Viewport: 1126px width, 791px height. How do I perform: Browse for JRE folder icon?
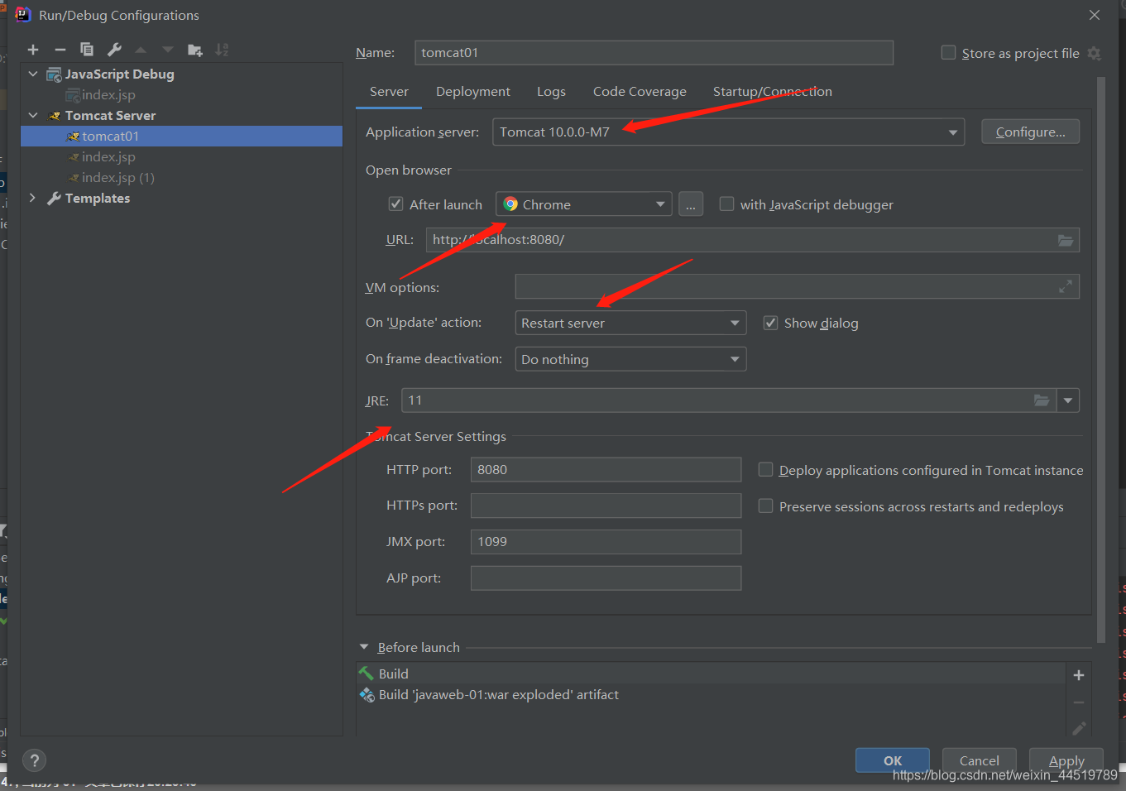(x=1042, y=400)
